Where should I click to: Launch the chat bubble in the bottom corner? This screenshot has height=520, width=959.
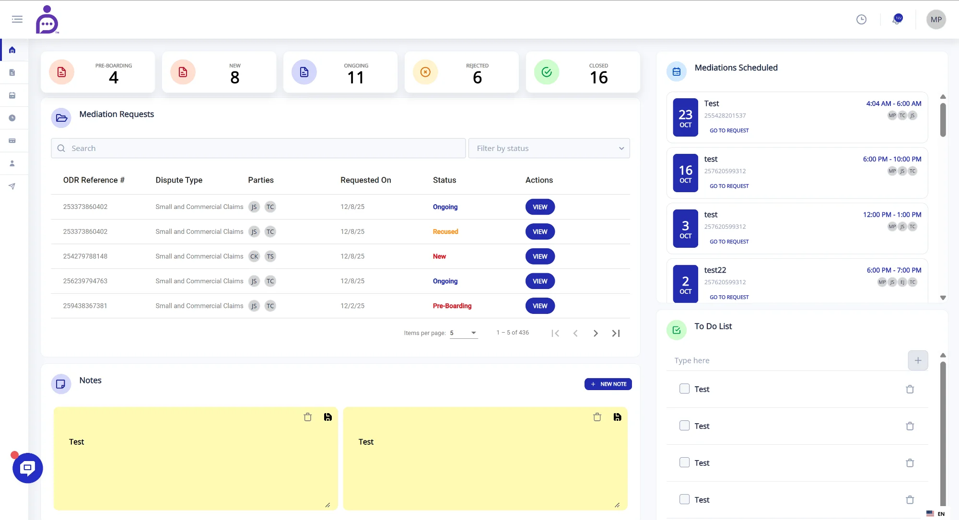pos(27,468)
